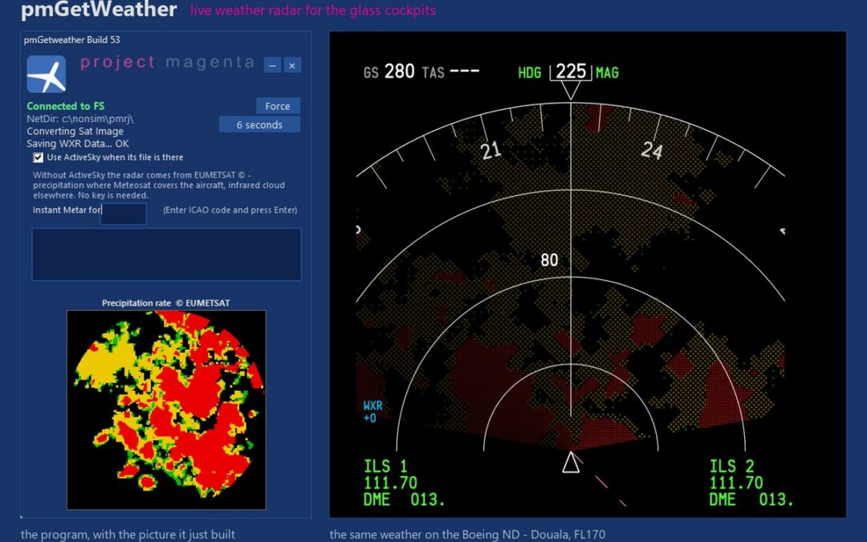Screen dimensions: 867x542
Task: Click the Precipitation rate © EUMETSAT caption
Action: click(166, 303)
